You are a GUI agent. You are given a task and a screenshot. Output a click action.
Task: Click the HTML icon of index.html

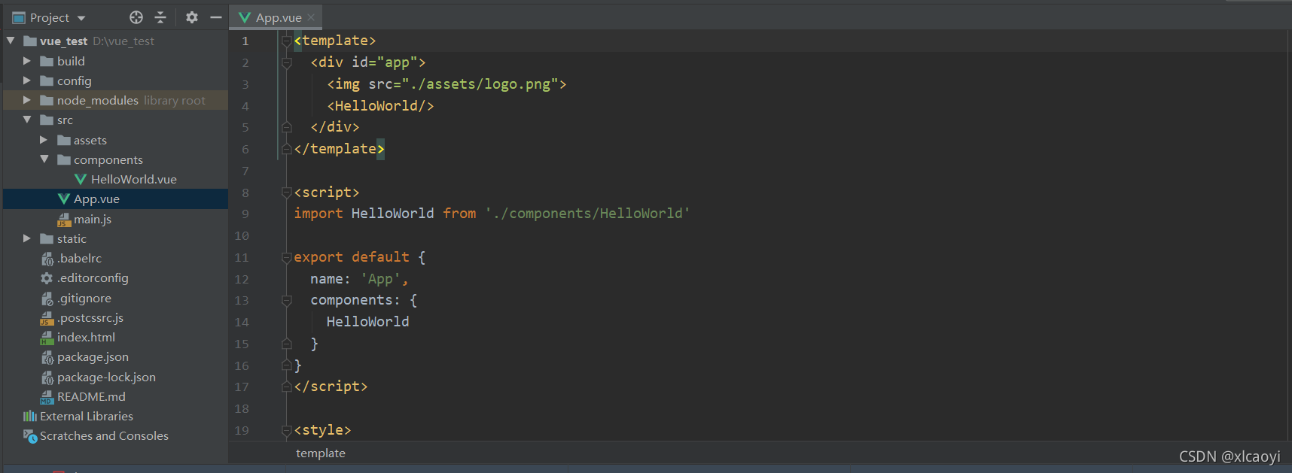point(47,338)
